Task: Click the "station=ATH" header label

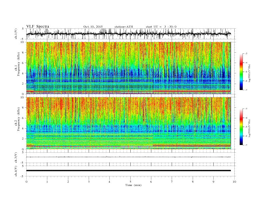Action: (124, 27)
